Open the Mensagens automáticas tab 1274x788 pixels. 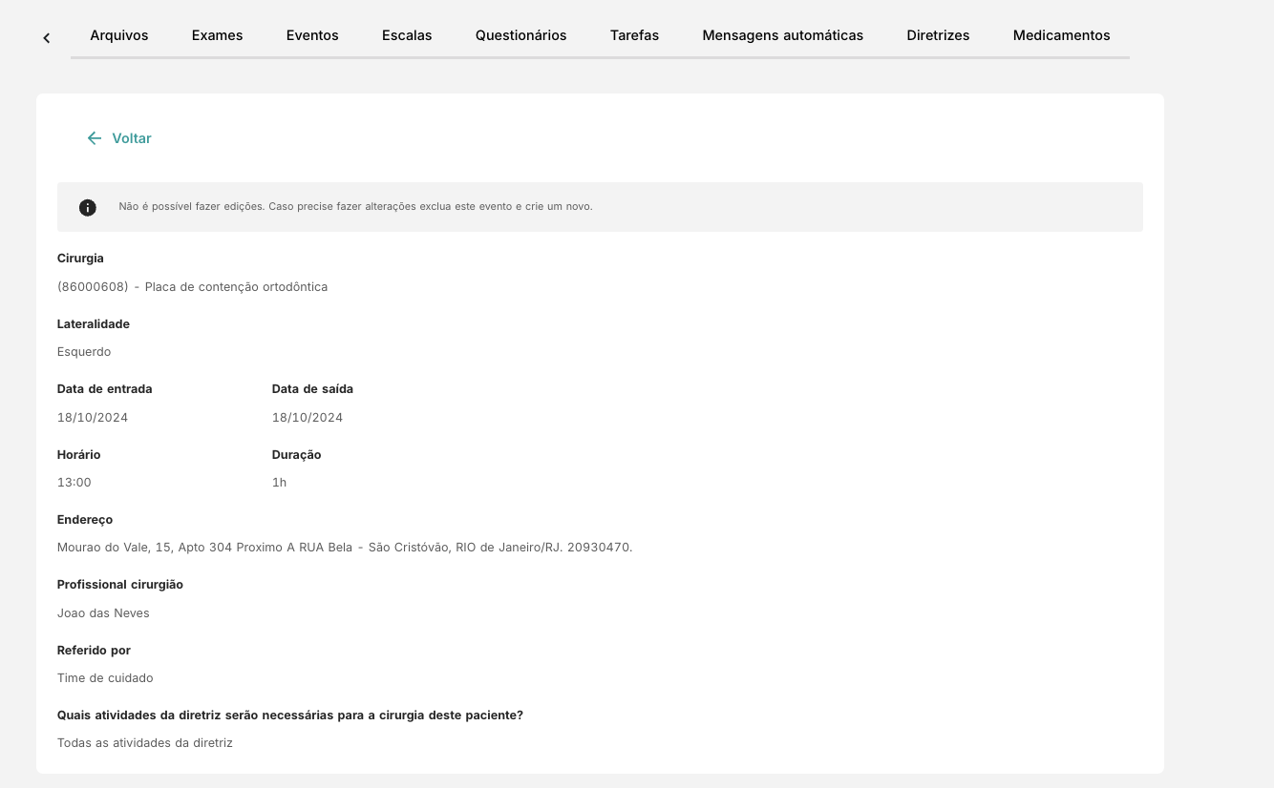click(782, 35)
